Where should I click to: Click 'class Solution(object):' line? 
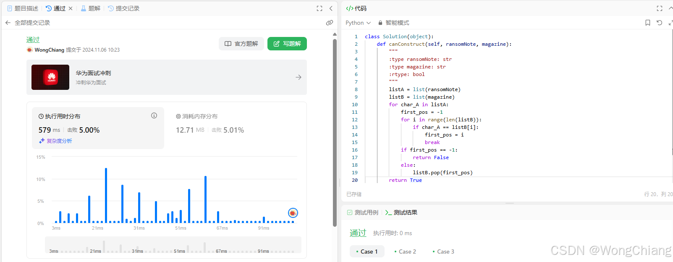(399, 37)
